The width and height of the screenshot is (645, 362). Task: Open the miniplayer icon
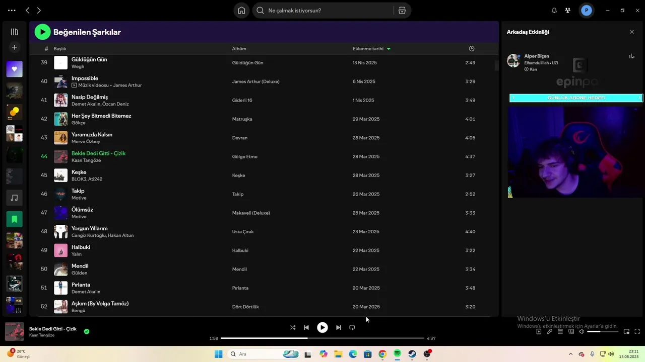627,331
